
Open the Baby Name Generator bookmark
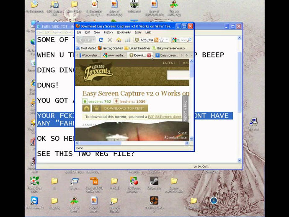168,48
